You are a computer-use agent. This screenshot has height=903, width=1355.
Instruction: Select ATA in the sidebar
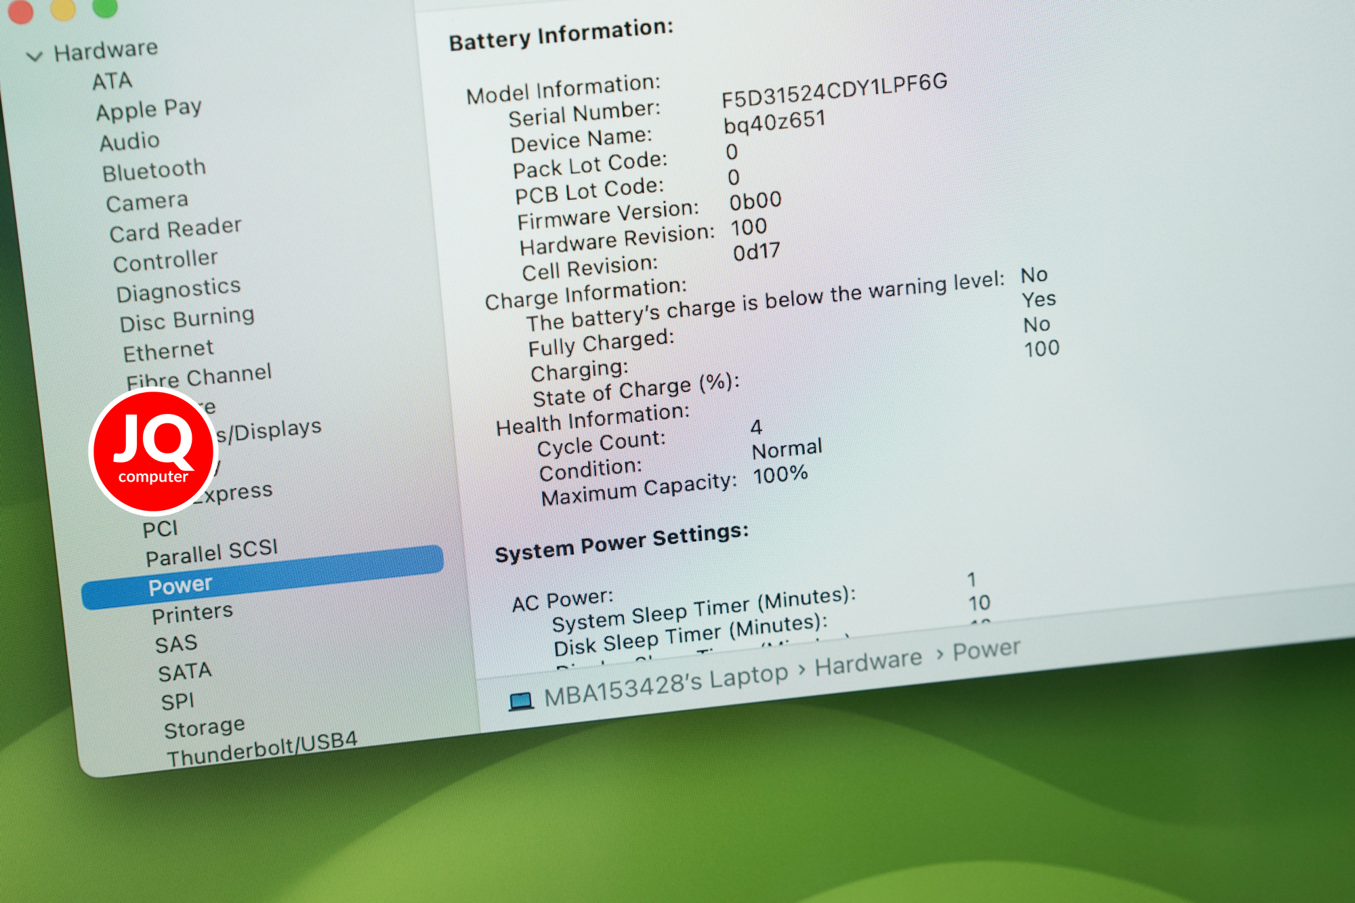[x=112, y=81]
